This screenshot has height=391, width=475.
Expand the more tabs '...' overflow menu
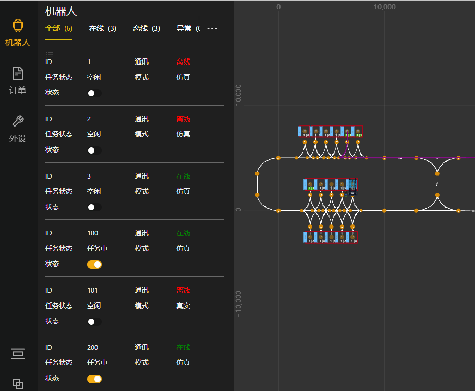(x=212, y=28)
